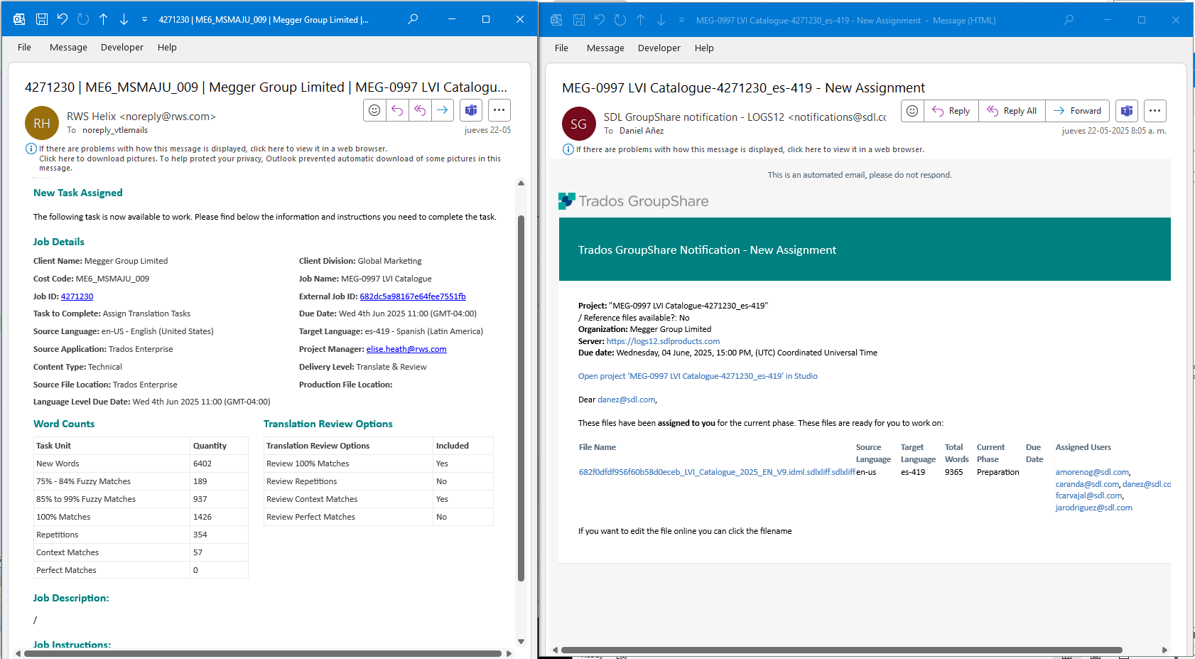Click Open project in Studio link
The height and width of the screenshot is (659, 1195).
coord(698,376)
